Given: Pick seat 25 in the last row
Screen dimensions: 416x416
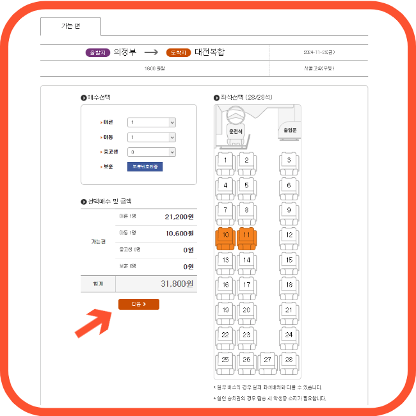Looking at the screenshot, I should tap(225, 363).
